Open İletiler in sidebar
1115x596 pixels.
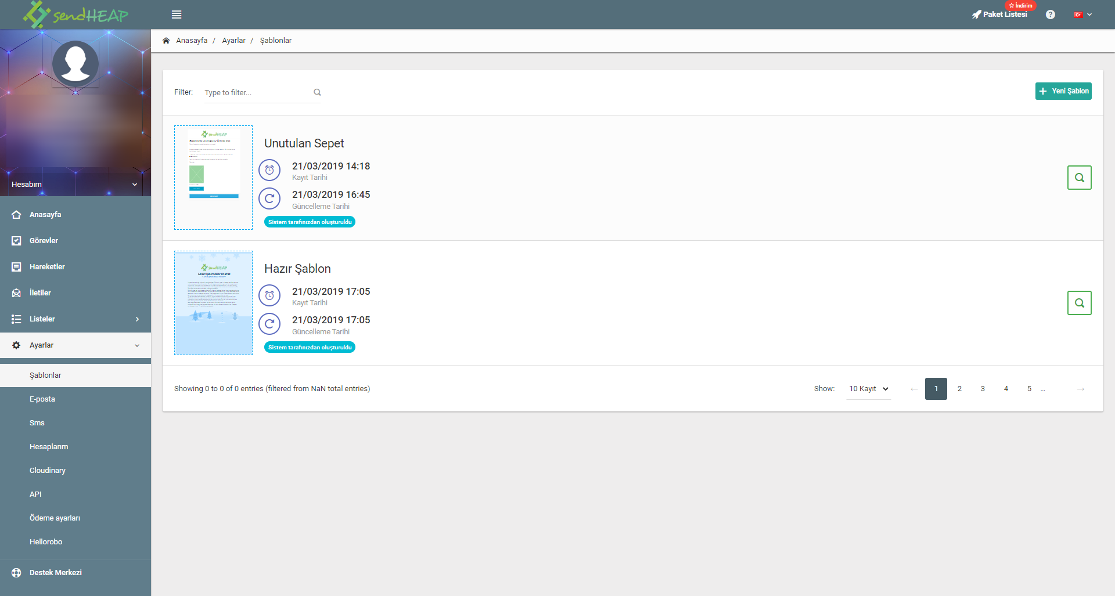pos(75,293)
